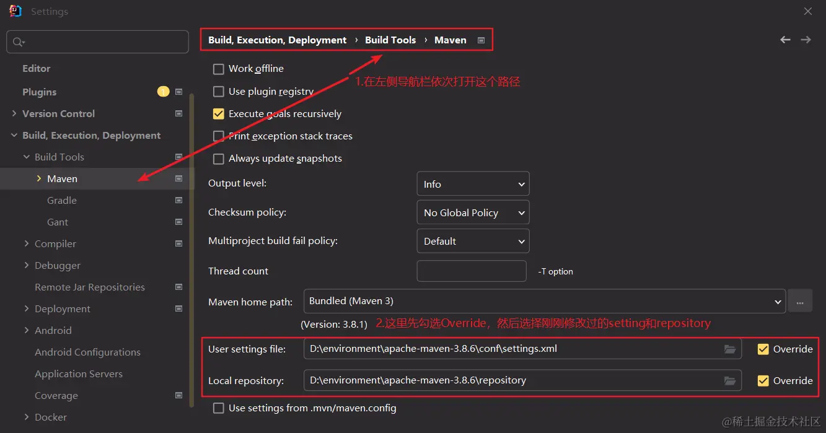Expand the Docker node
The width and height of the screenshot is (826, 433).
(27, 417)
